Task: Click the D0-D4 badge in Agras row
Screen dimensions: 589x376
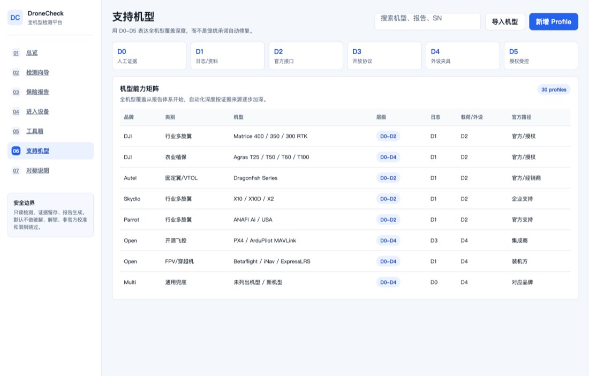Action: 388,157
